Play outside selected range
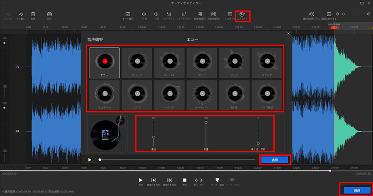Screen dimensions: 373x196 (x=169, y=180)
